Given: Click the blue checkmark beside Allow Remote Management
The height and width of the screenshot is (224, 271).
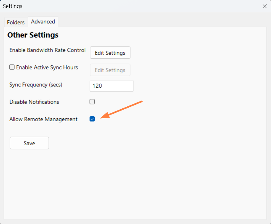Looking at the screenshot, I should (x=92, y=119).
